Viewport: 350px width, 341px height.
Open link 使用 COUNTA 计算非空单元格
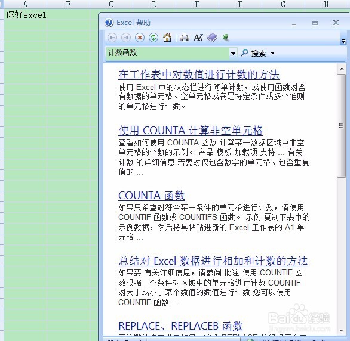tap(191, 131)
